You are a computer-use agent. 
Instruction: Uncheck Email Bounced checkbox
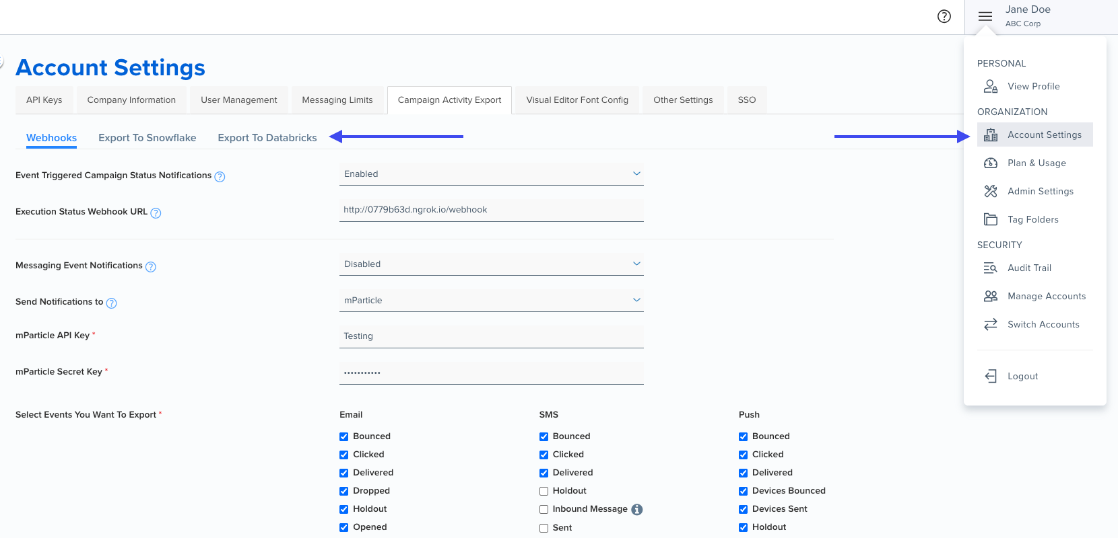[x=343, y=436]
